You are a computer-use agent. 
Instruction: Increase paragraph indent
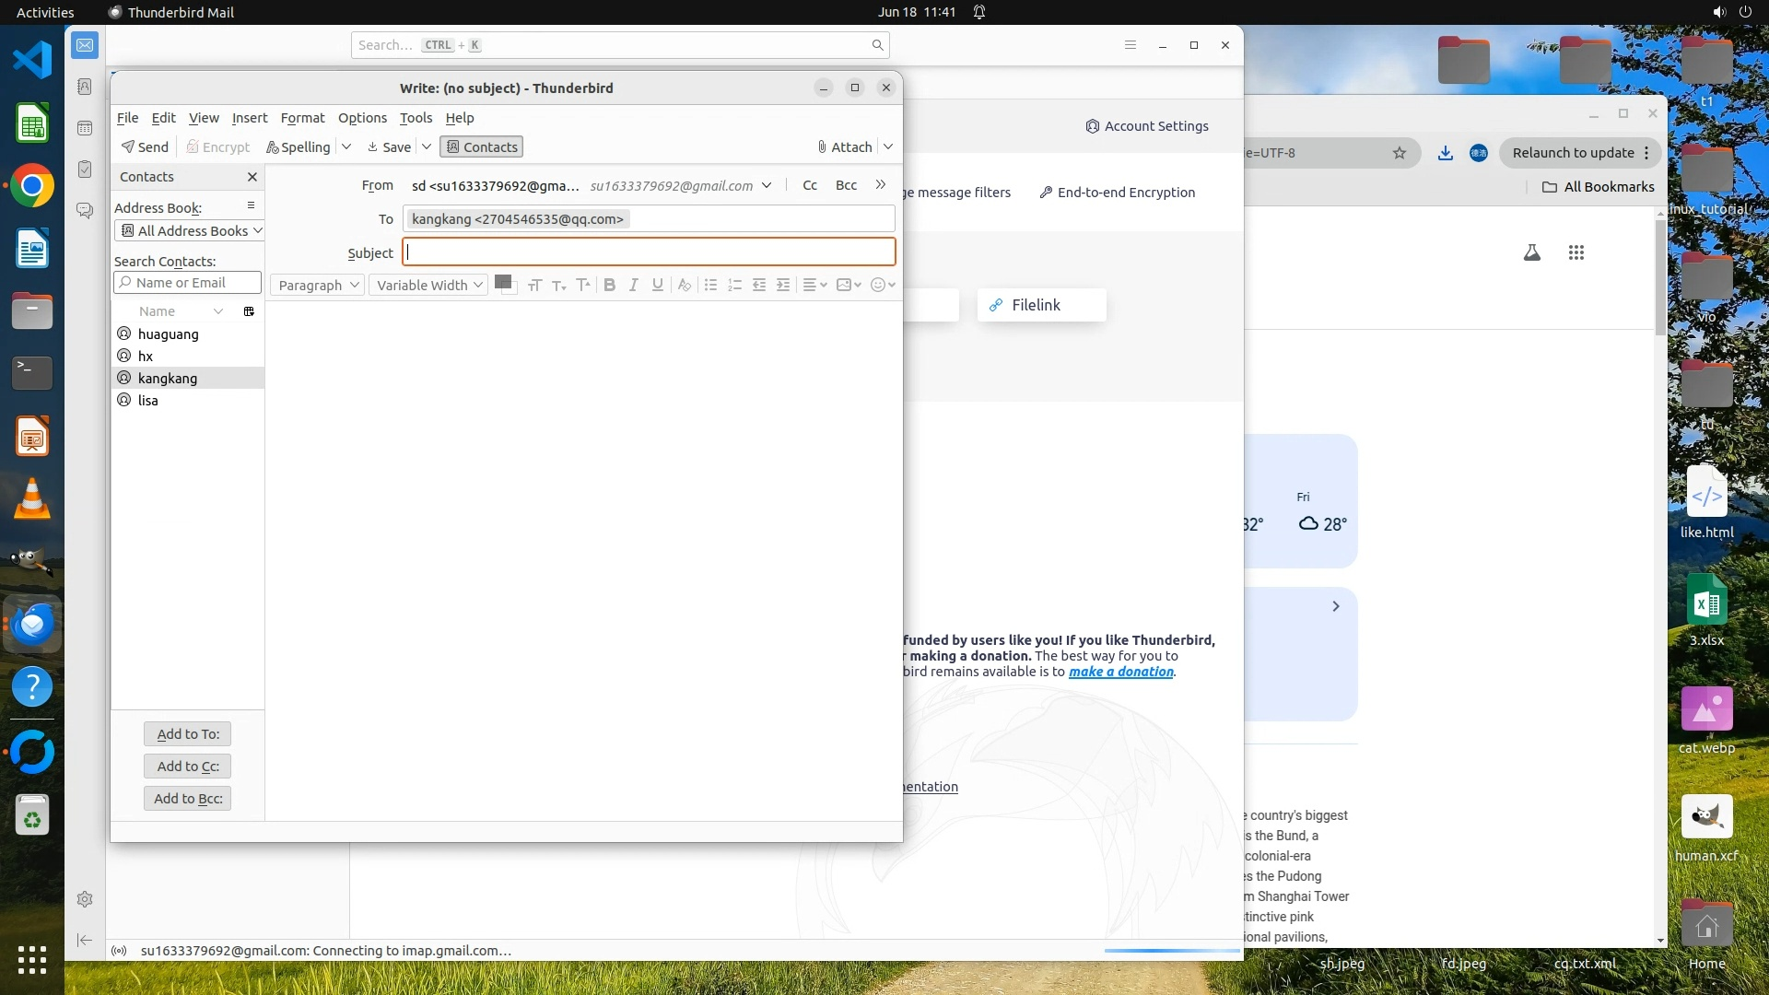coord(782,285)
